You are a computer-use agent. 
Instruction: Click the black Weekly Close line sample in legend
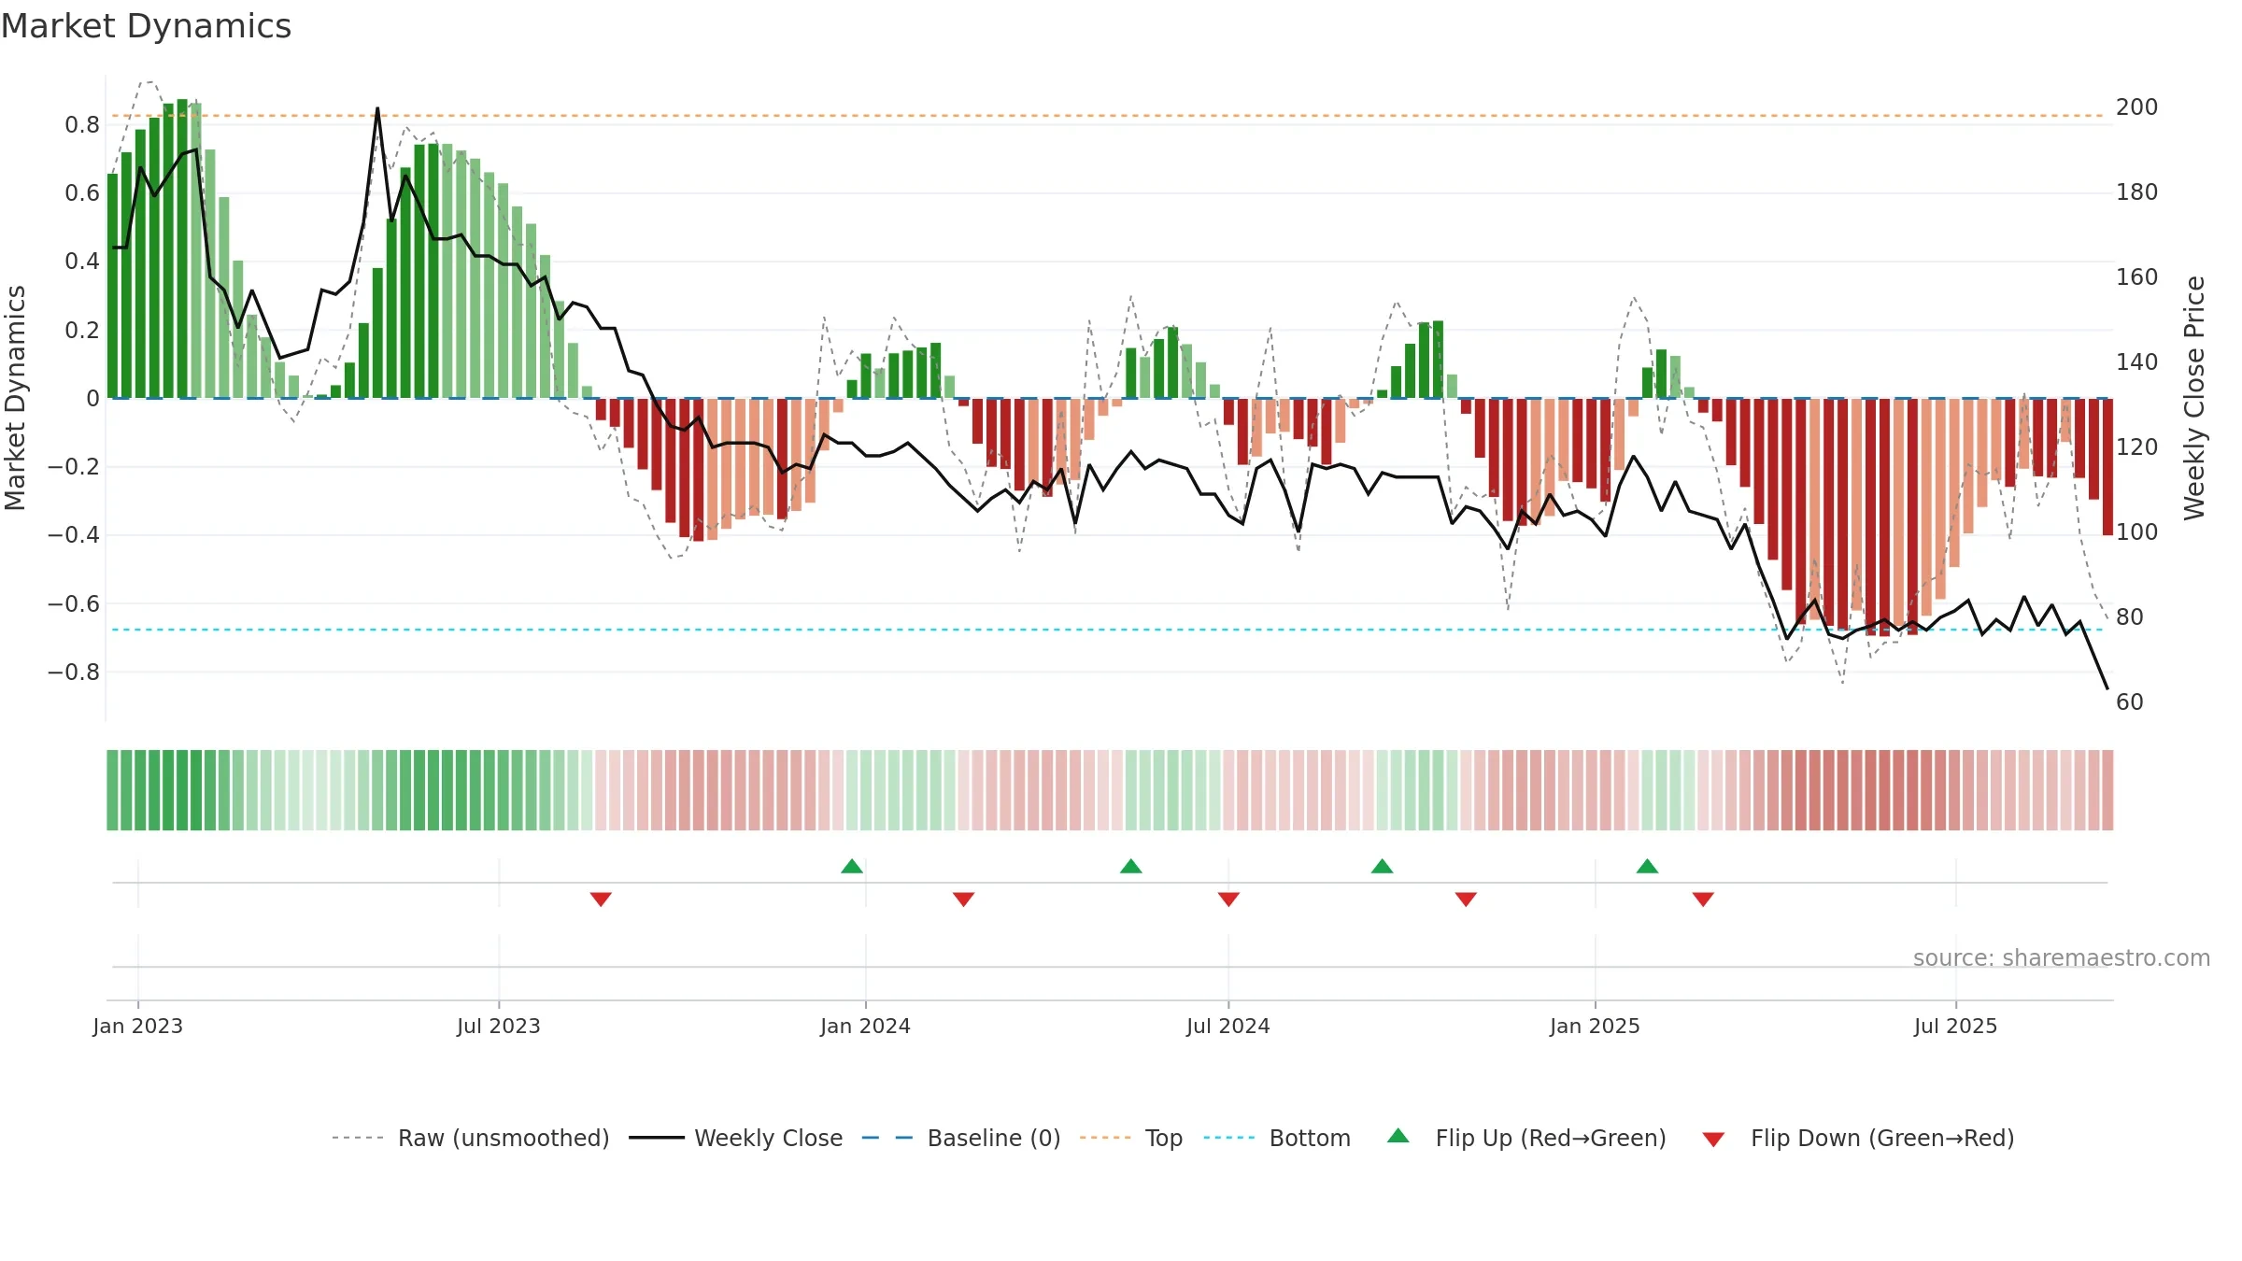657,1138
